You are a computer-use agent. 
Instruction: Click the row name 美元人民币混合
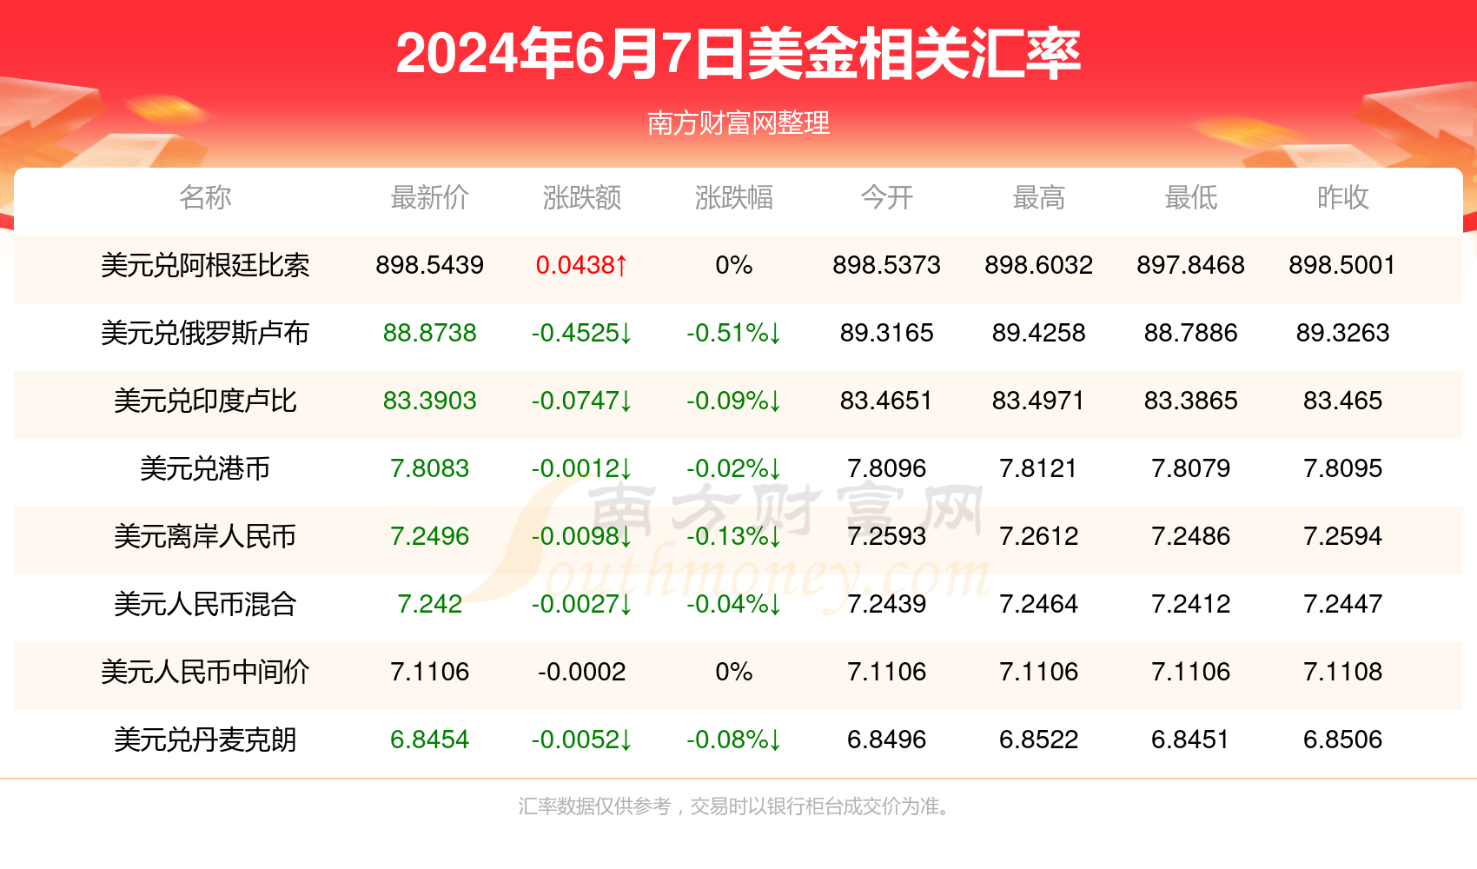[x=205, y=604]
